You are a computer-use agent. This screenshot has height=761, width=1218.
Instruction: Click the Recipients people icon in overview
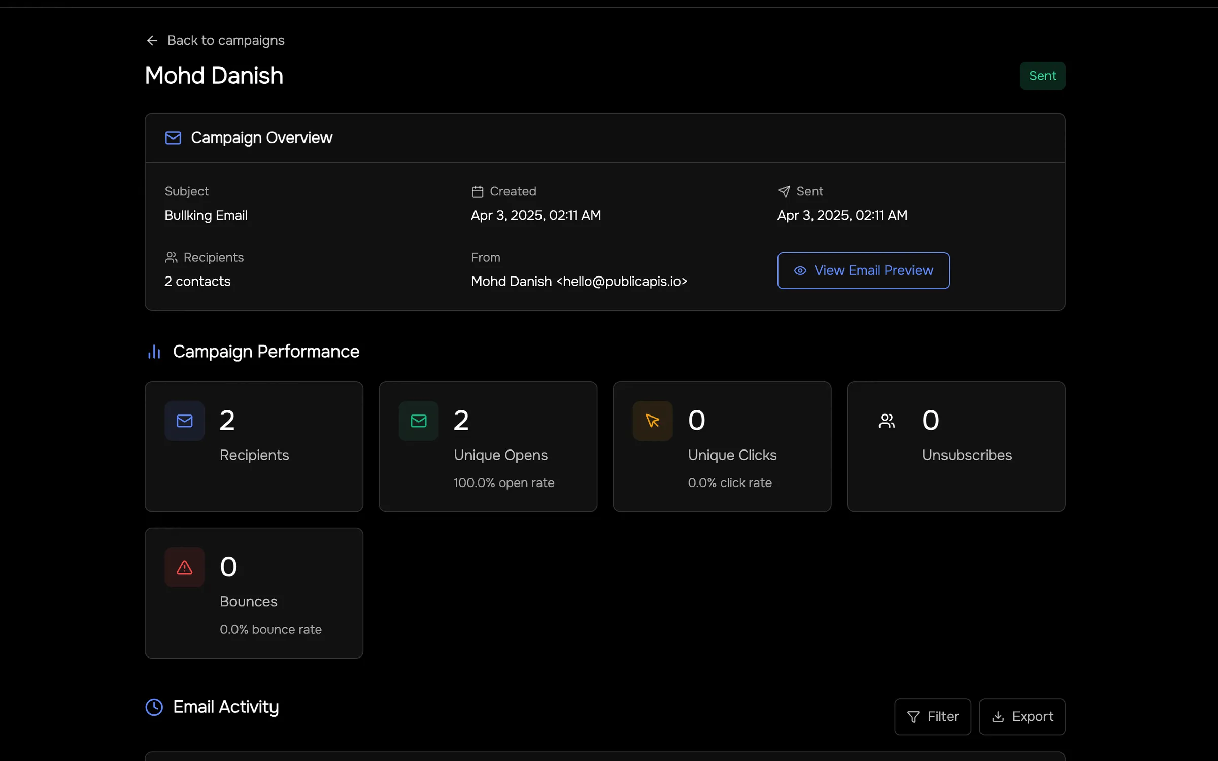point(171,257)
